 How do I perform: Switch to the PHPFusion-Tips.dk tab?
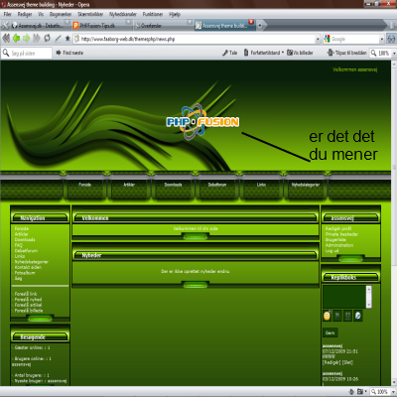coord(101,26)
